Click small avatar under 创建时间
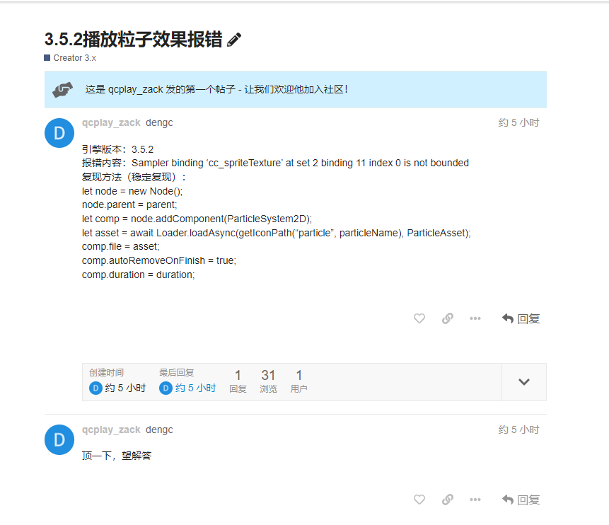This screenshot has height=525, width=609. [x=95, y=388]
